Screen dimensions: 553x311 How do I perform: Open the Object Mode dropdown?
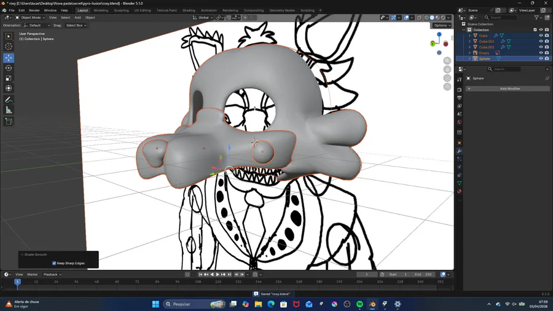[x=30, y=18]
